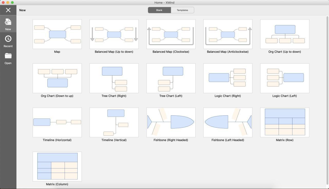The width and height of the screenshot is (329, 189).
Task: Choose the Fishbone (Right Headed) thumbnail
Action: tap(171, 122)
